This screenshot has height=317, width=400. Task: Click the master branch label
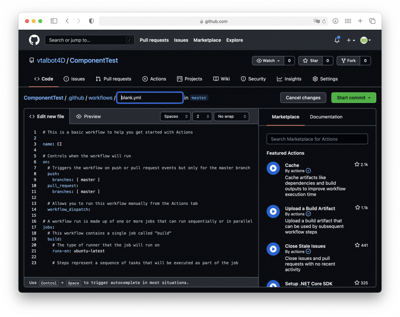click(199, 98)
